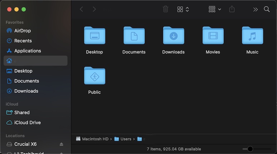This screenshot has height=154, width=277.
Task: Go to Downloads in the sidebar
Action: [35, 91]
